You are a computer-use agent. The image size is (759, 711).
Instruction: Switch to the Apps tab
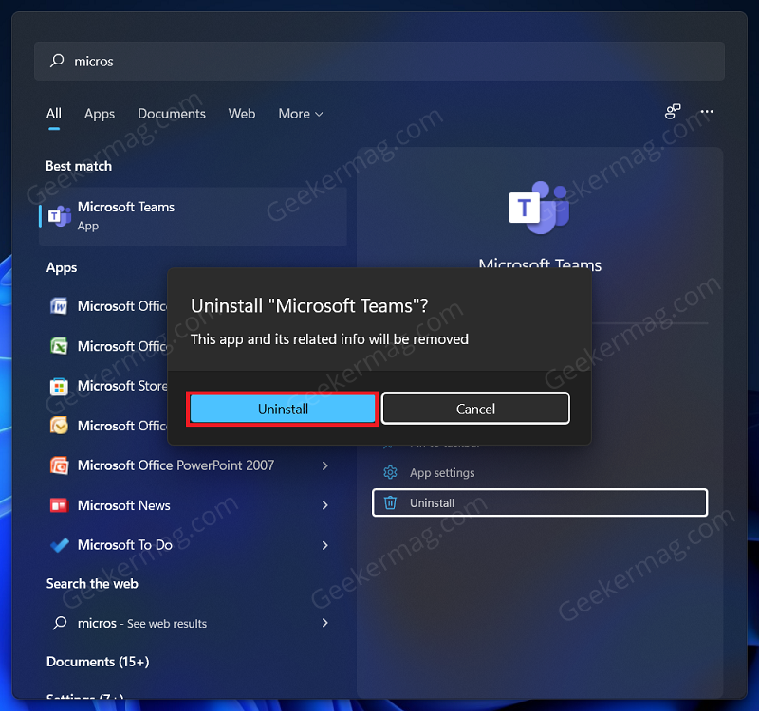[100, 114]
